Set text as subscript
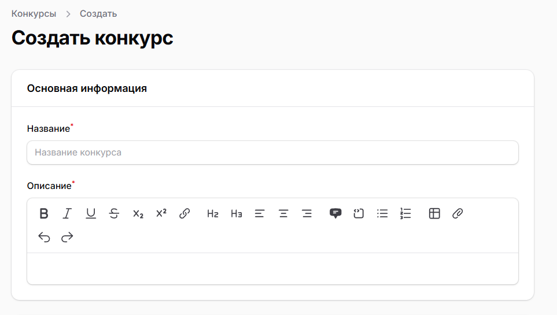The width and height of the screenshot is (557, 315). [138, 213]
